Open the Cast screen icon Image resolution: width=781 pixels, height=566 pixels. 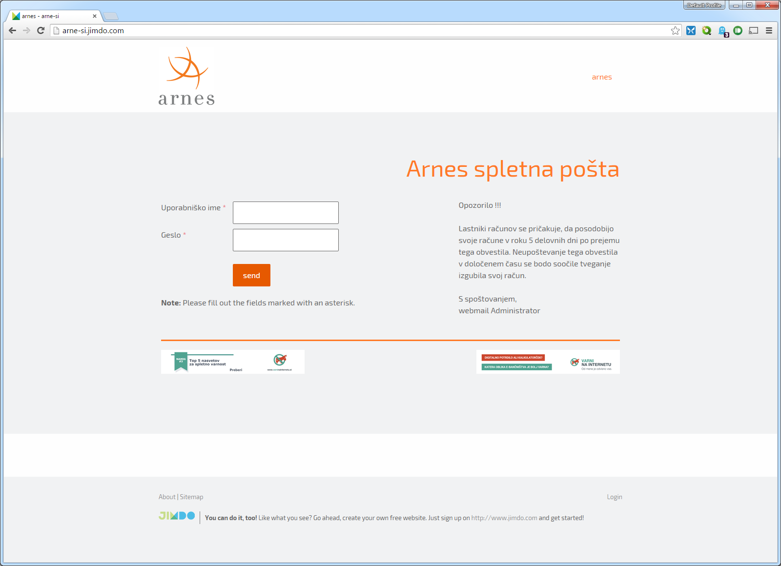point(754,30)
